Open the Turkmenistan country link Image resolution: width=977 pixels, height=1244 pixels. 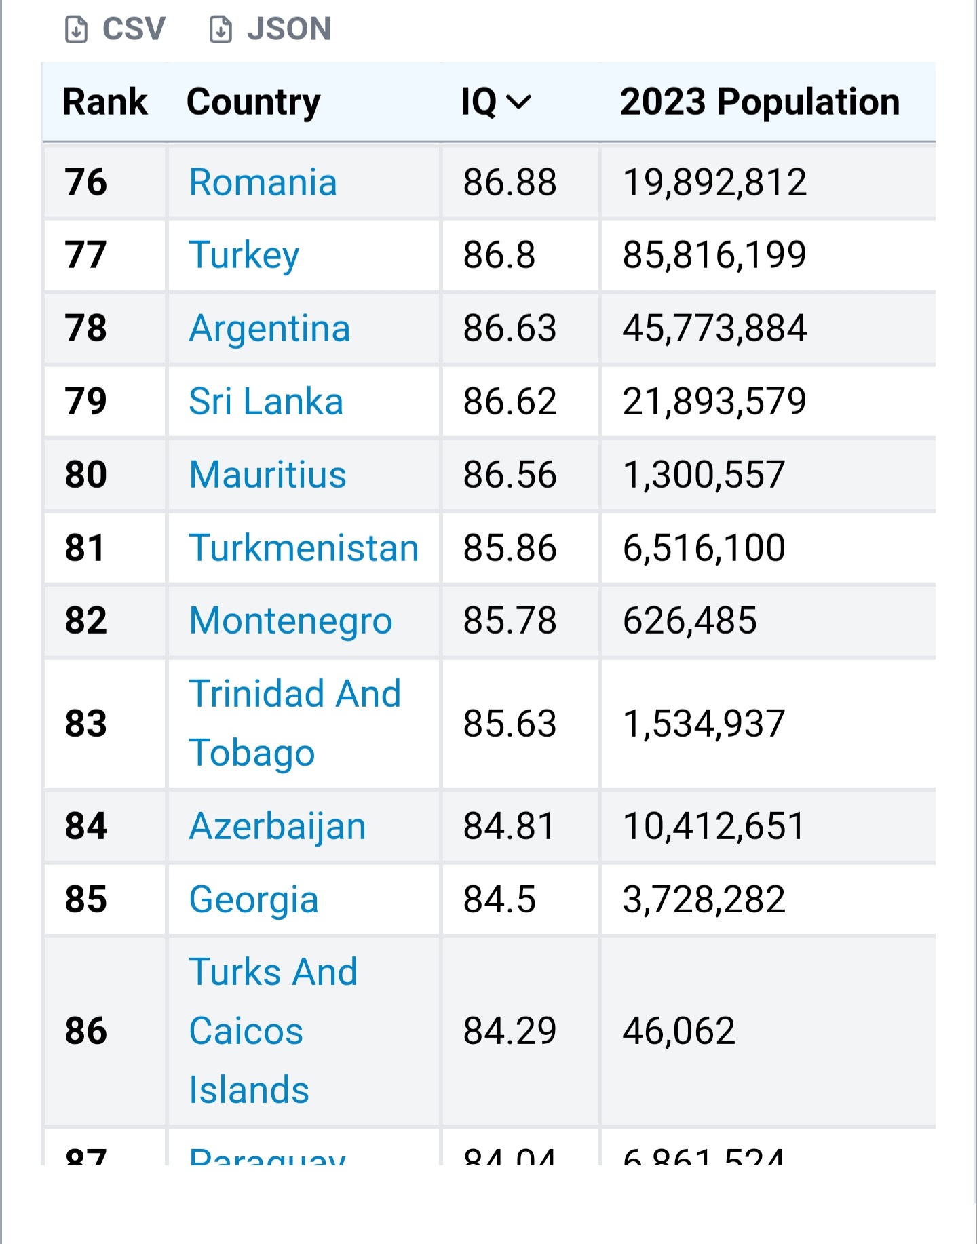(304, 547)
